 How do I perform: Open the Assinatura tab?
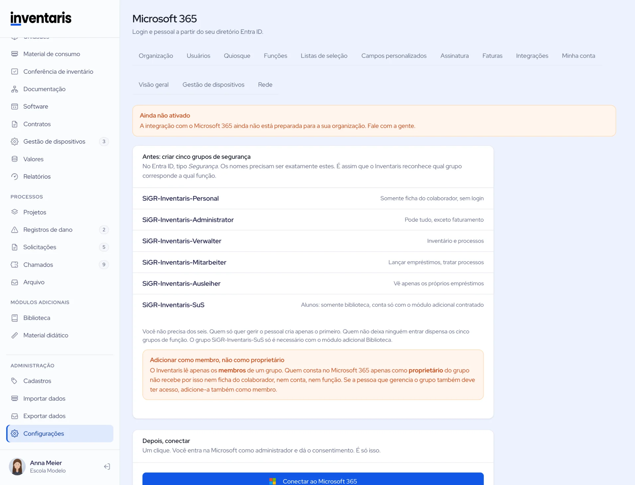pyautogui.click(x=454, y=56)
